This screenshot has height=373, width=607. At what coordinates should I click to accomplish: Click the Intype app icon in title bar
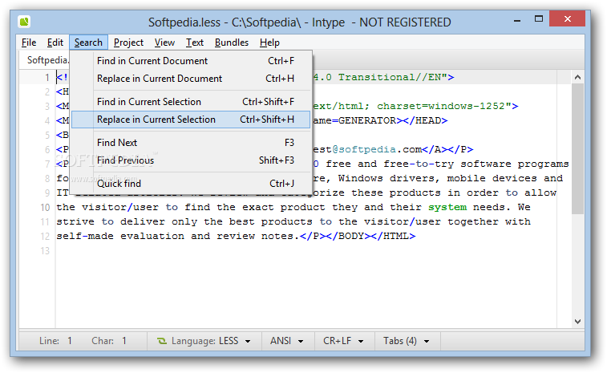(x=26, y=21)
